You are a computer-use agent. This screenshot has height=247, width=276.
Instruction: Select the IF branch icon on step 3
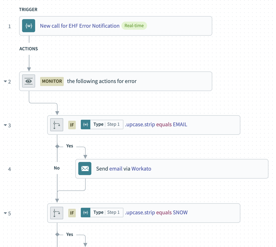pyautogui.click(x=57, y=125)
